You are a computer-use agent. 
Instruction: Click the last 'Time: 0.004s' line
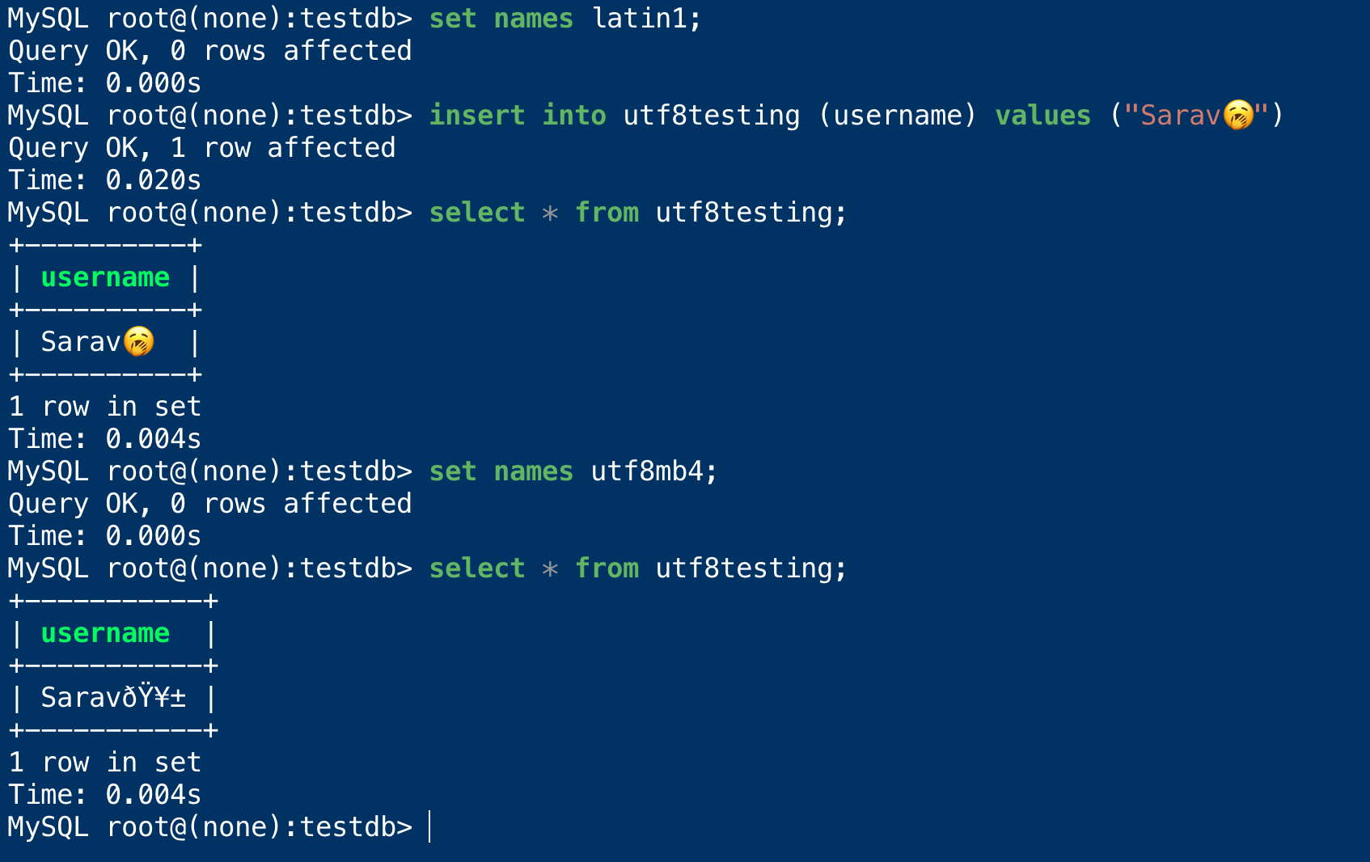(105, 794)
